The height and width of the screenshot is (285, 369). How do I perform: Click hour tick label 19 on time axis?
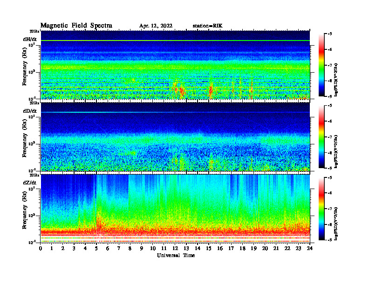pos(253,248)
